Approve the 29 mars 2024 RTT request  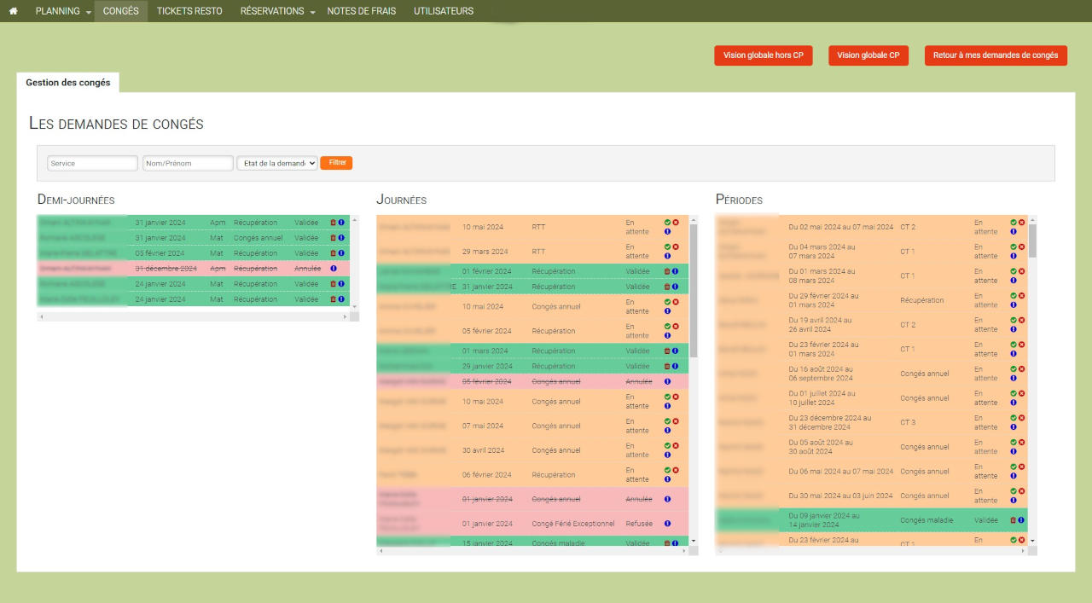click(668, 247)
